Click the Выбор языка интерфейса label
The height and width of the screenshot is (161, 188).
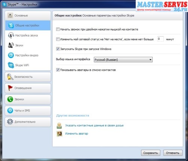(73, 59)
